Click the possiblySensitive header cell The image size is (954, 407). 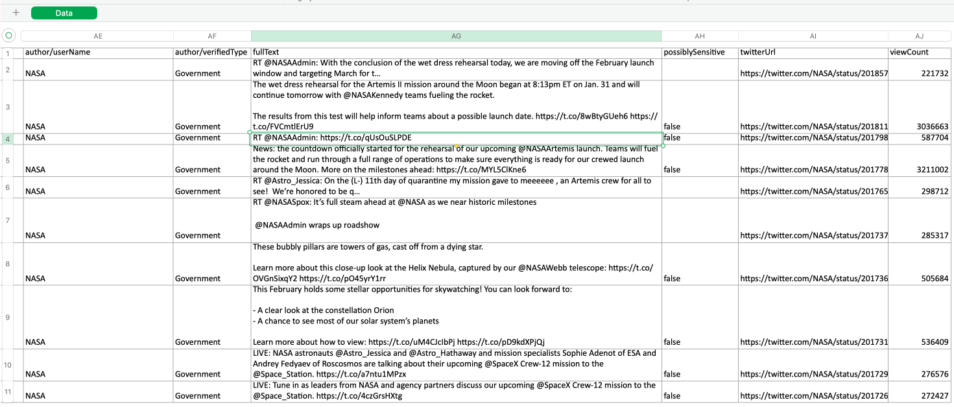coord(700,52)
